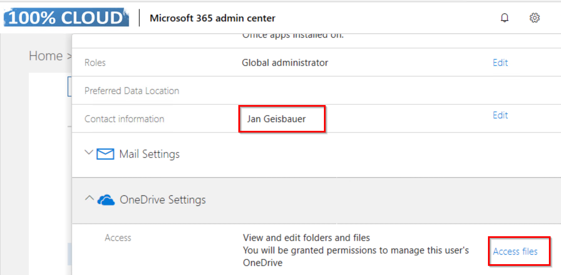561x275 pixels.
Task: Click the Preferred Data Location label
Action: click(x=132, y=91)
